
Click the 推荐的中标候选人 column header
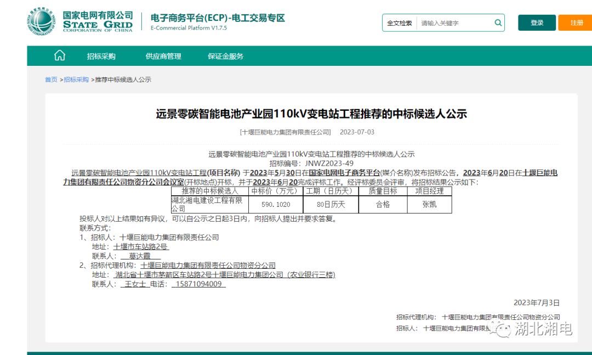210,191
